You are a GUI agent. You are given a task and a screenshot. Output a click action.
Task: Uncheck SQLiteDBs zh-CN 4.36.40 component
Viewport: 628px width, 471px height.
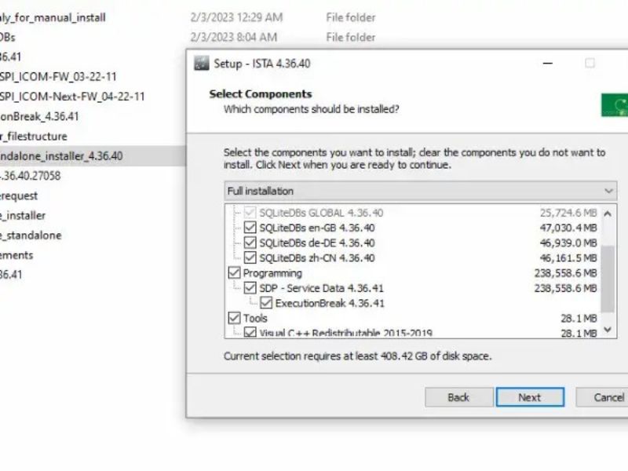[x=250, y=257]
